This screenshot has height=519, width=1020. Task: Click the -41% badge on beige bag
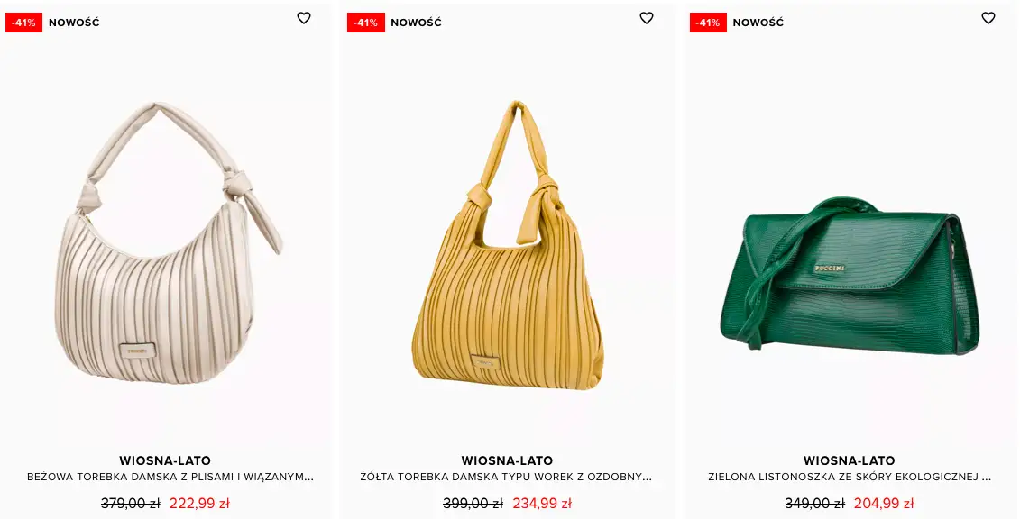click(23, 23)
